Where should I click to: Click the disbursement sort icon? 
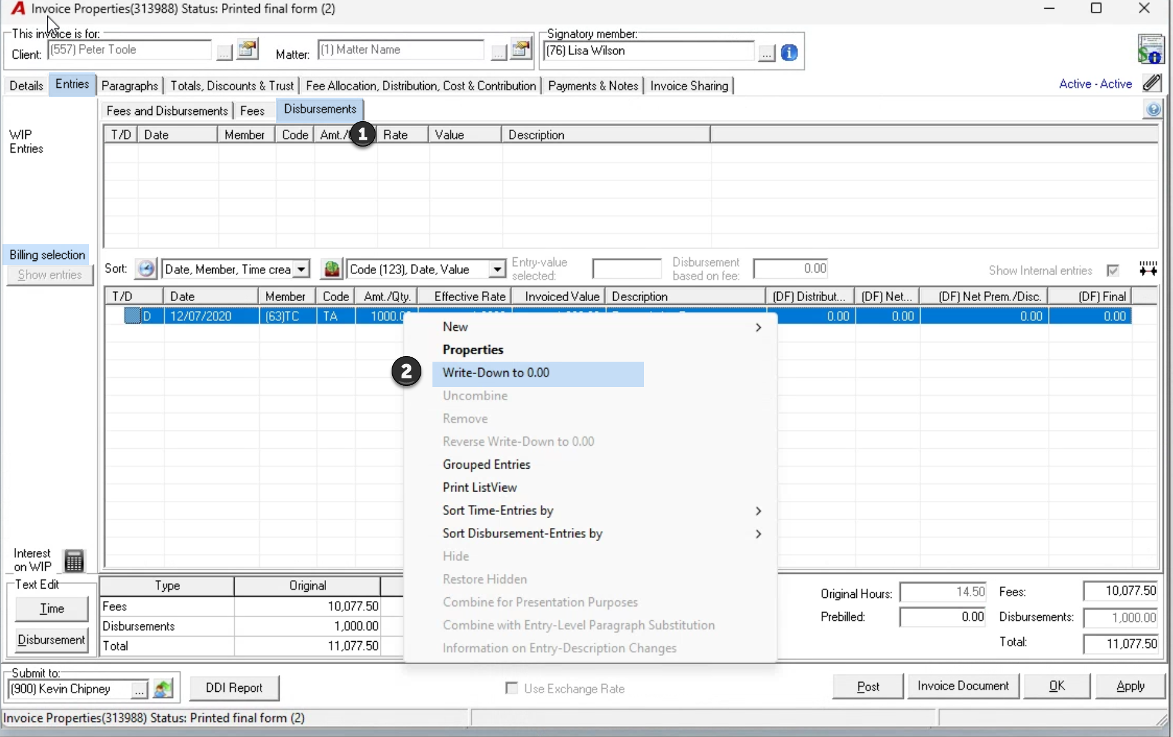pos(332,269)
